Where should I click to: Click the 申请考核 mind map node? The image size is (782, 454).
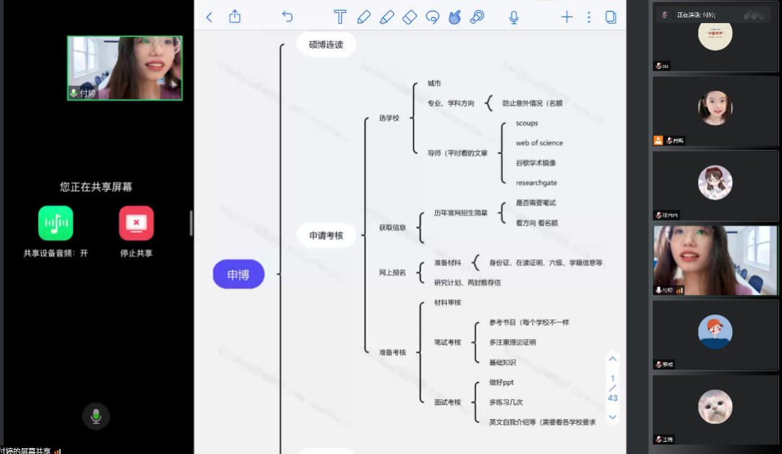pos(326,235)
